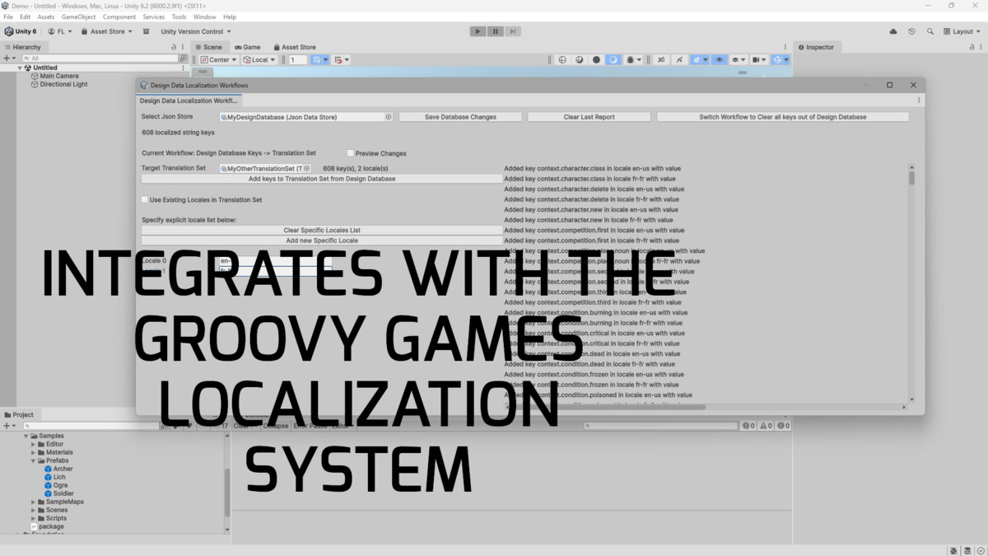Click the Clear Last Report button
988x556 pixels.
[x=588, y=116]
